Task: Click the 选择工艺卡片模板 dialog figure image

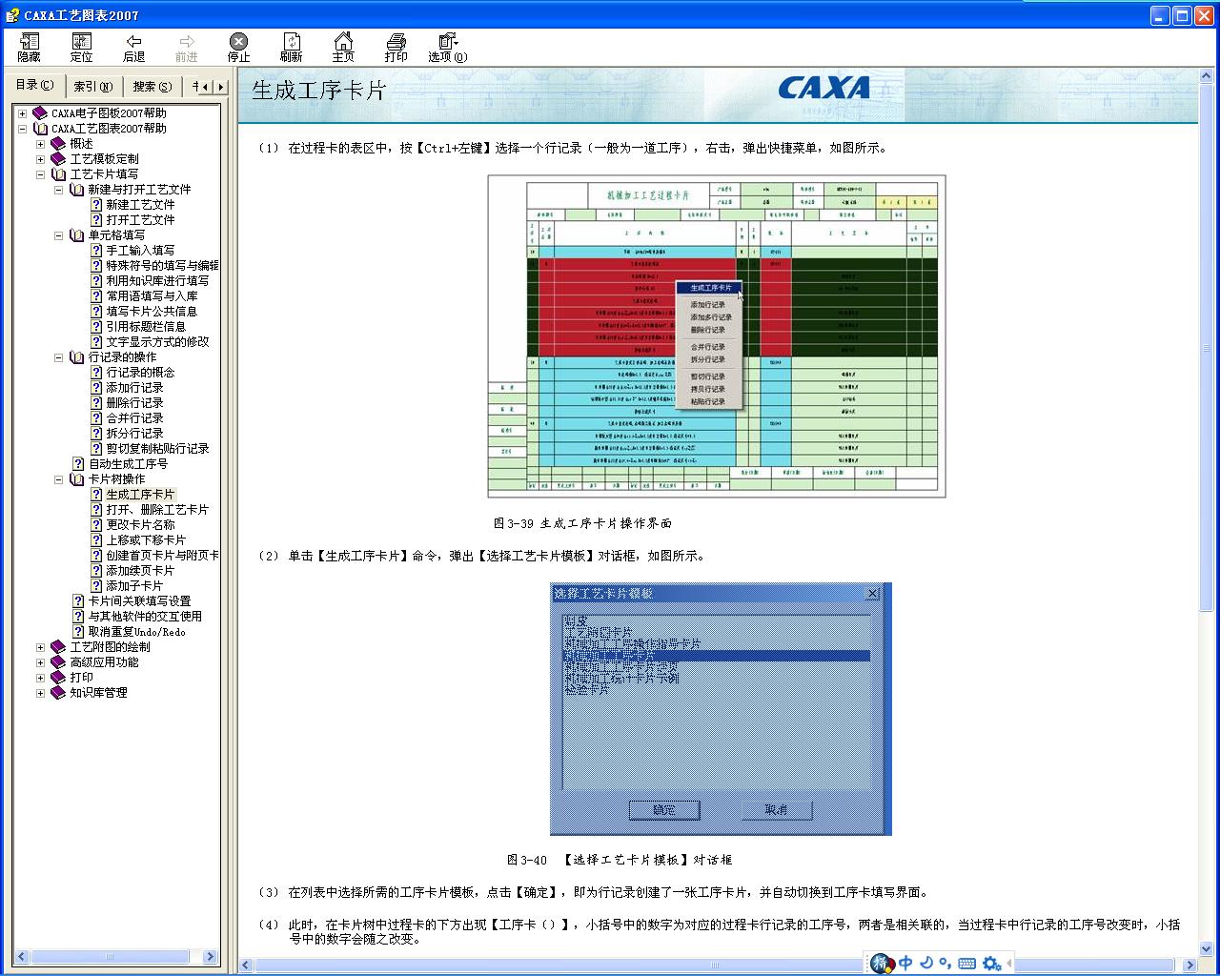Action: [x=721, y=709]
